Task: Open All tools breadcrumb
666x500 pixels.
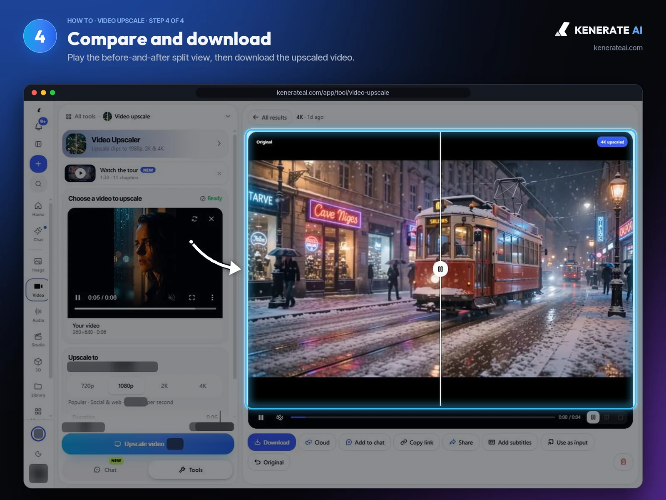Action: (81, 116)
